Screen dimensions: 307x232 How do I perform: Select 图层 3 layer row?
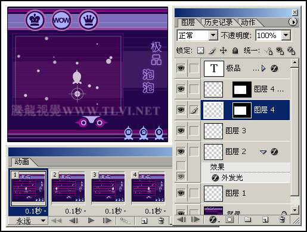click(246, 131)
